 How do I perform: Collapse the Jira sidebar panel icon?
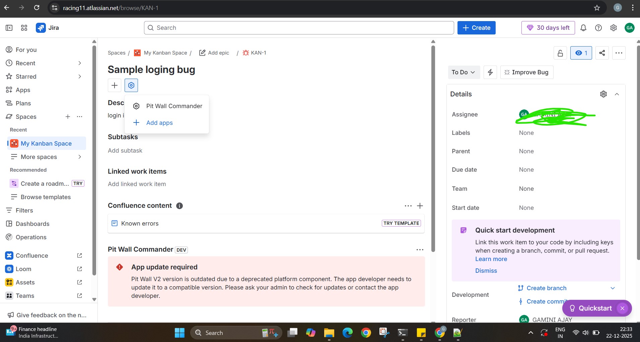[9, 28]
